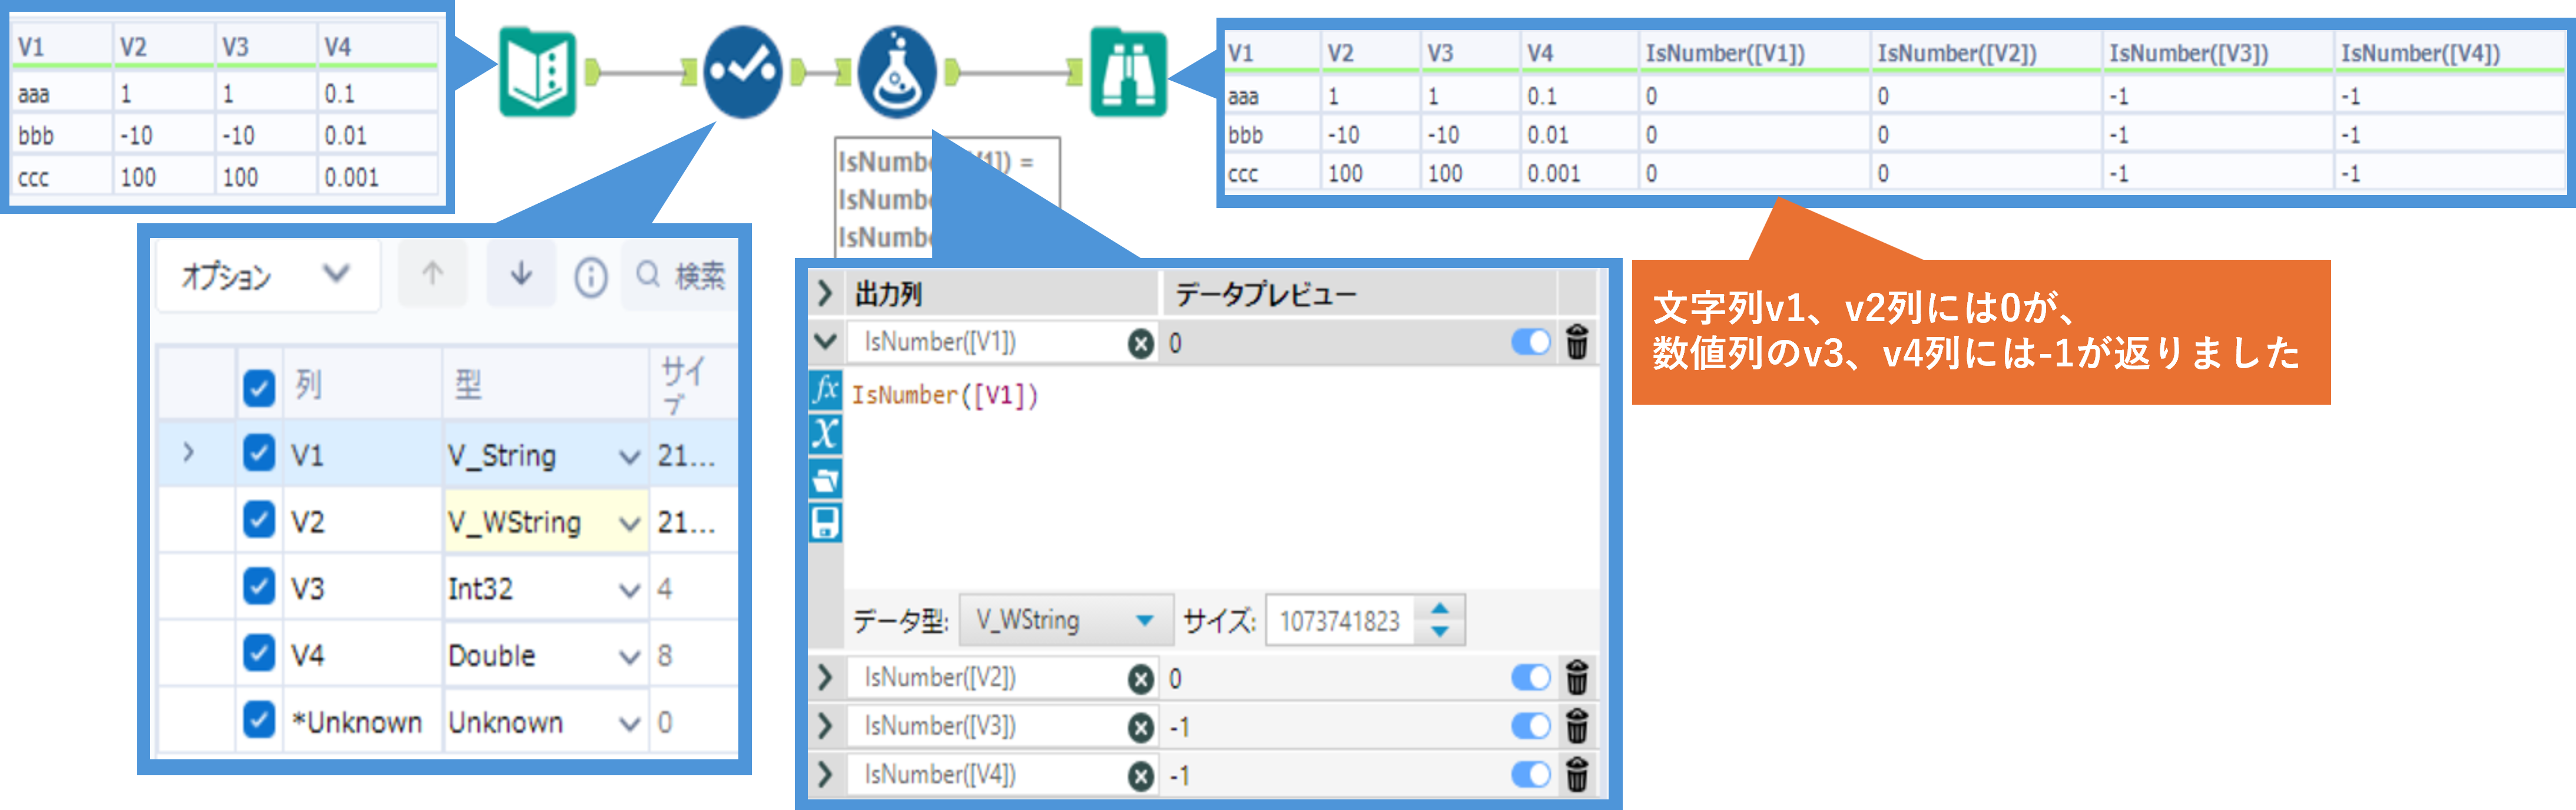Image resolution: width=2576 pixels, height=810 pixels.
Task: Open the Browse tool binoculars node
Action: point(1127,72)
